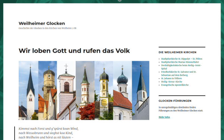Follow the Mehr Infos link
The width and height of the screenshot is (224, 140).
164,117
